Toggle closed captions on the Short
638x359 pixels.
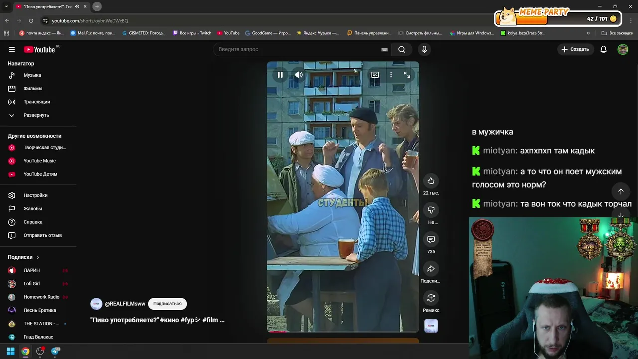[375, 75]
